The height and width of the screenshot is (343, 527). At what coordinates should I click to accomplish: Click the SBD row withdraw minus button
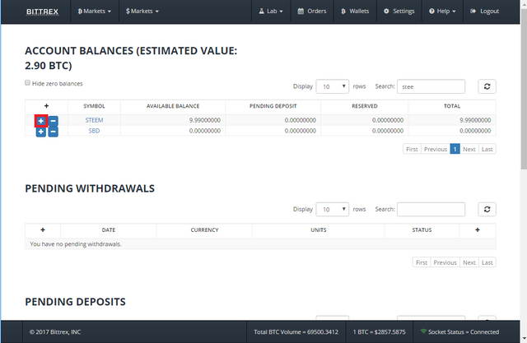[53, 132]
